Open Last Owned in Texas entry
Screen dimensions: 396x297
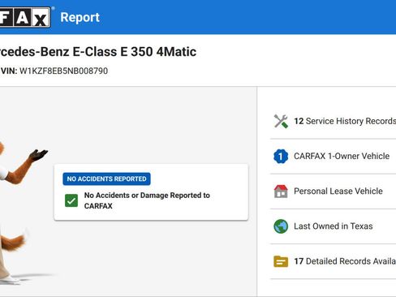click(x=333, y=226)
